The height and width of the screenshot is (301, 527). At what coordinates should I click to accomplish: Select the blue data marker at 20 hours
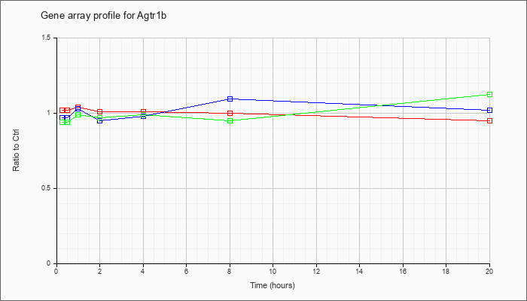click(489, 111)
